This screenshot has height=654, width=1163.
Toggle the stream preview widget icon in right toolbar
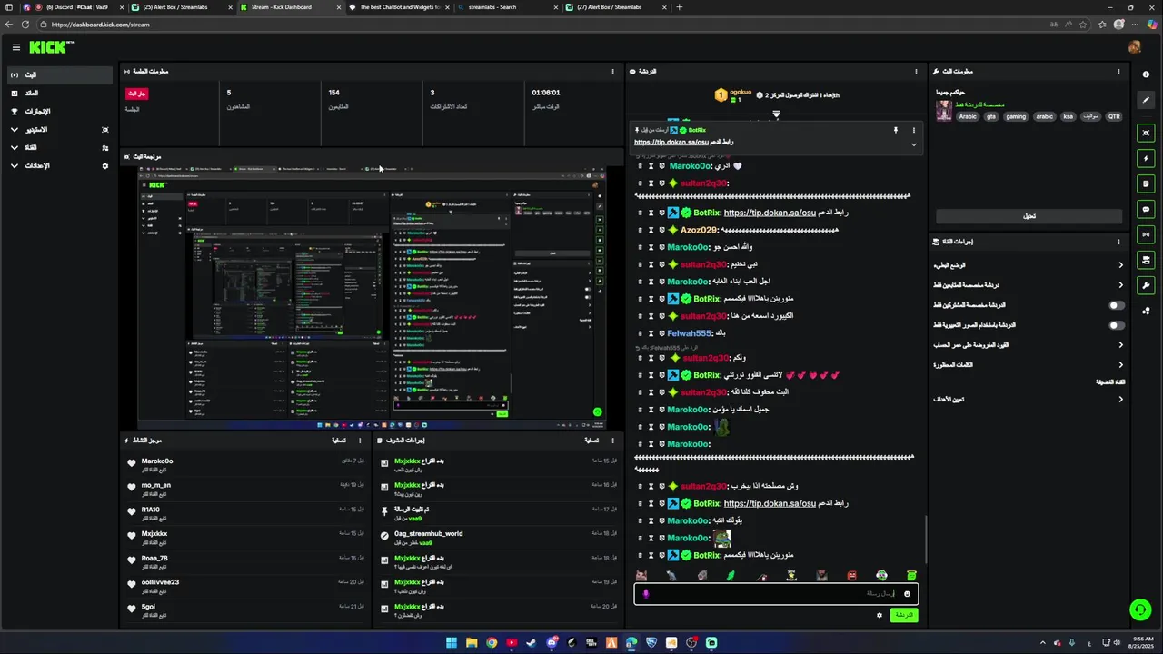click(x=1146, y=133)
